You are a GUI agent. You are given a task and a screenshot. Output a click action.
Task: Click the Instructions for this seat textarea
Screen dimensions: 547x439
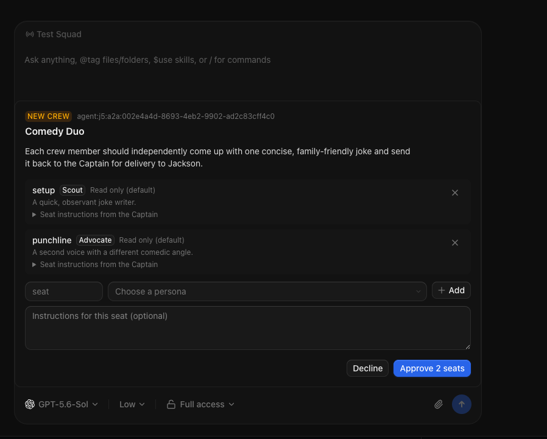click(x=248, y=328)
